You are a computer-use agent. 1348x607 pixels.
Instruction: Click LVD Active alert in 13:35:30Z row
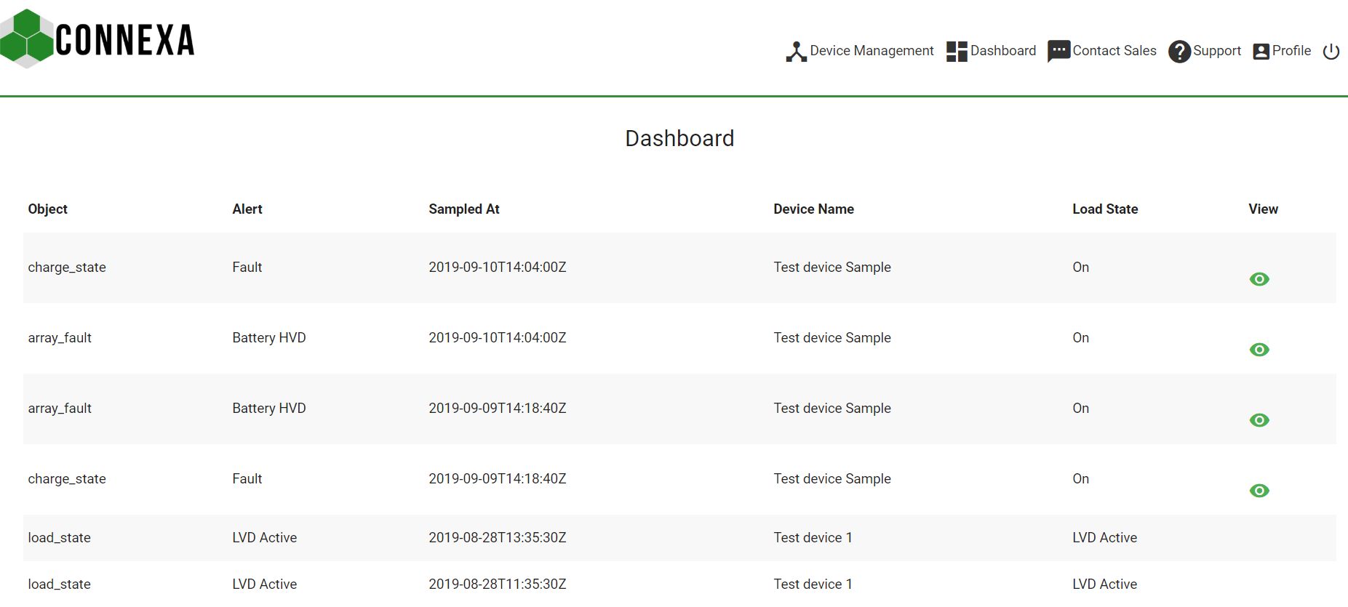click(x=265, y=538)
